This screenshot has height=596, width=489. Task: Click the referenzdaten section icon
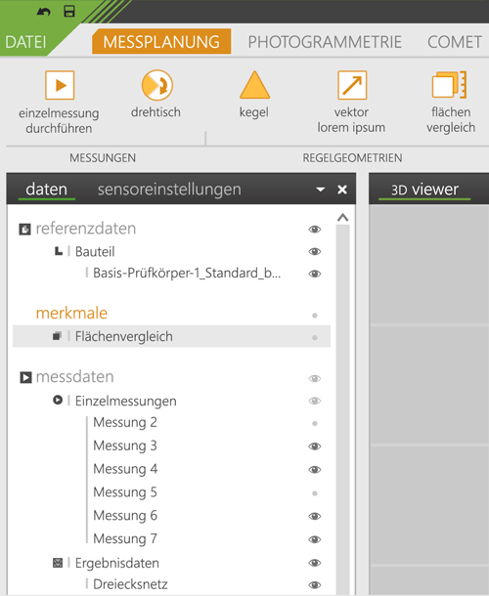point(24,230)
